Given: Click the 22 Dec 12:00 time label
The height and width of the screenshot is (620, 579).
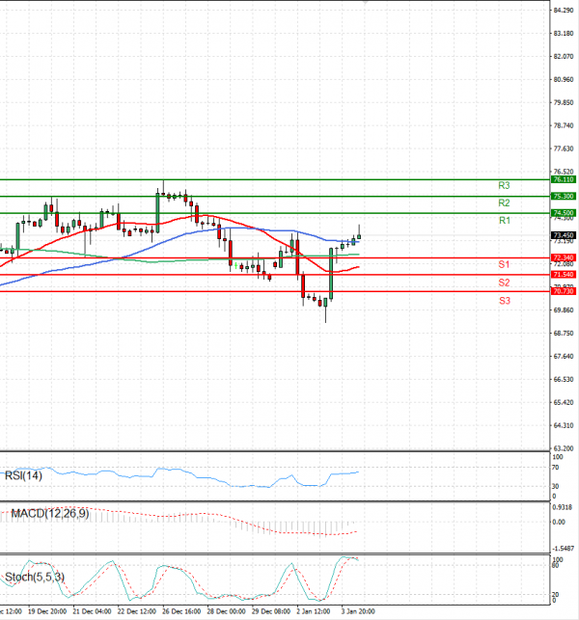Looking at the screenshot, I should coord(136,611).
